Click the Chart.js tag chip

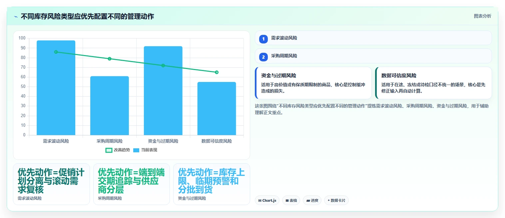pyautogui.click(x=267, y=200)
